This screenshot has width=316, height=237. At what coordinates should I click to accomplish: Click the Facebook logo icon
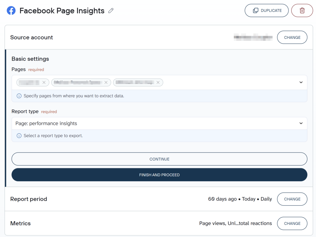(11, 10)
